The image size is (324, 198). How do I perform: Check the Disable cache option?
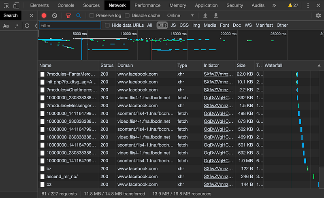[x=128, y=16]
